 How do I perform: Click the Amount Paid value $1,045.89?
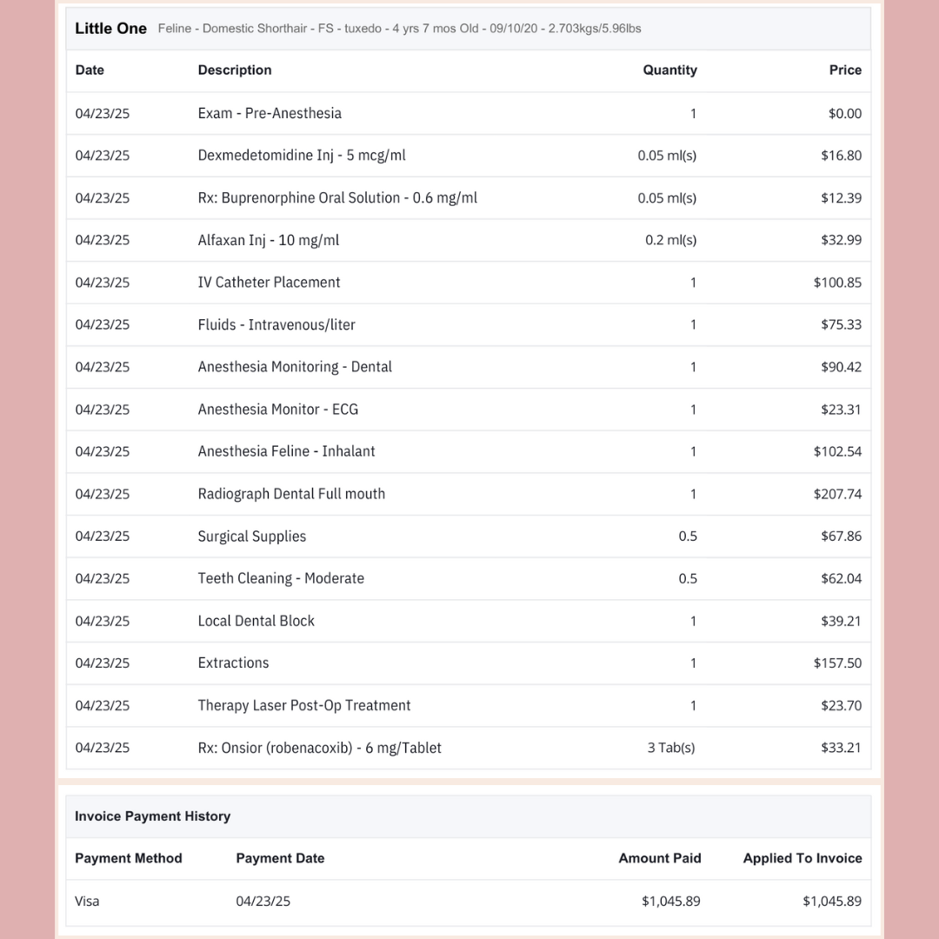(670, 902)
